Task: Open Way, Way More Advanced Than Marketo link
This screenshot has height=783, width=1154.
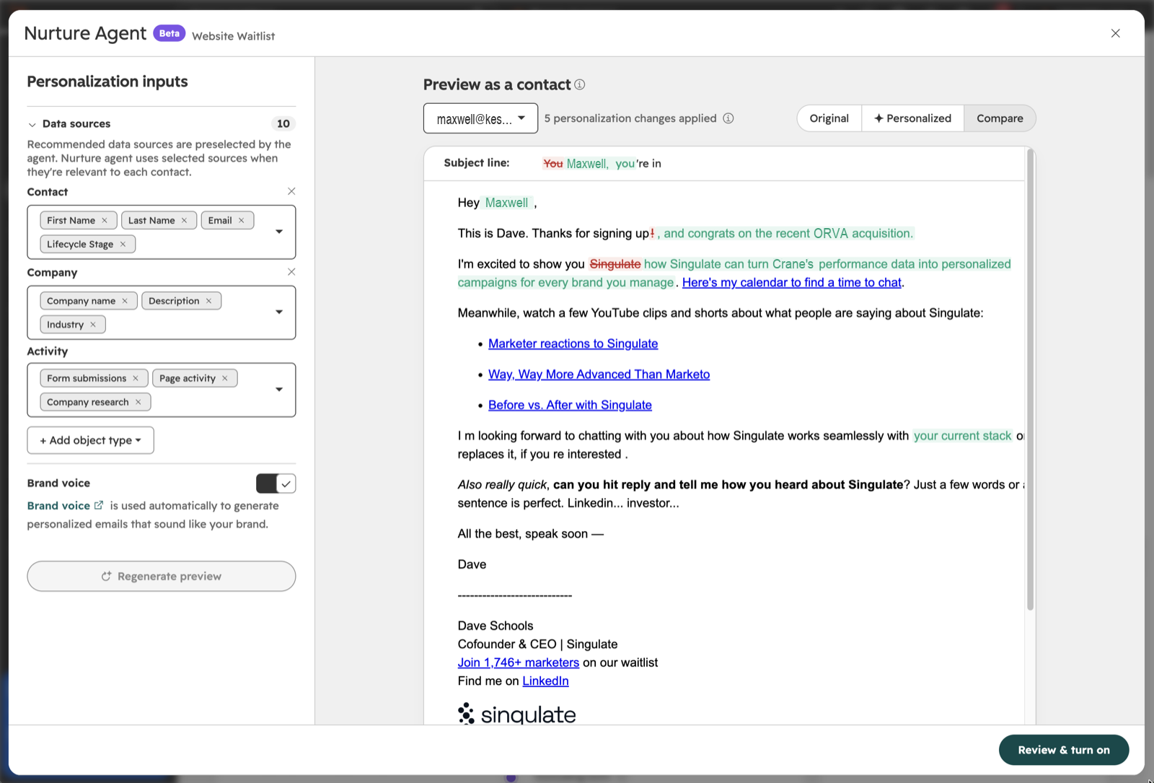Action: point(599,375)
